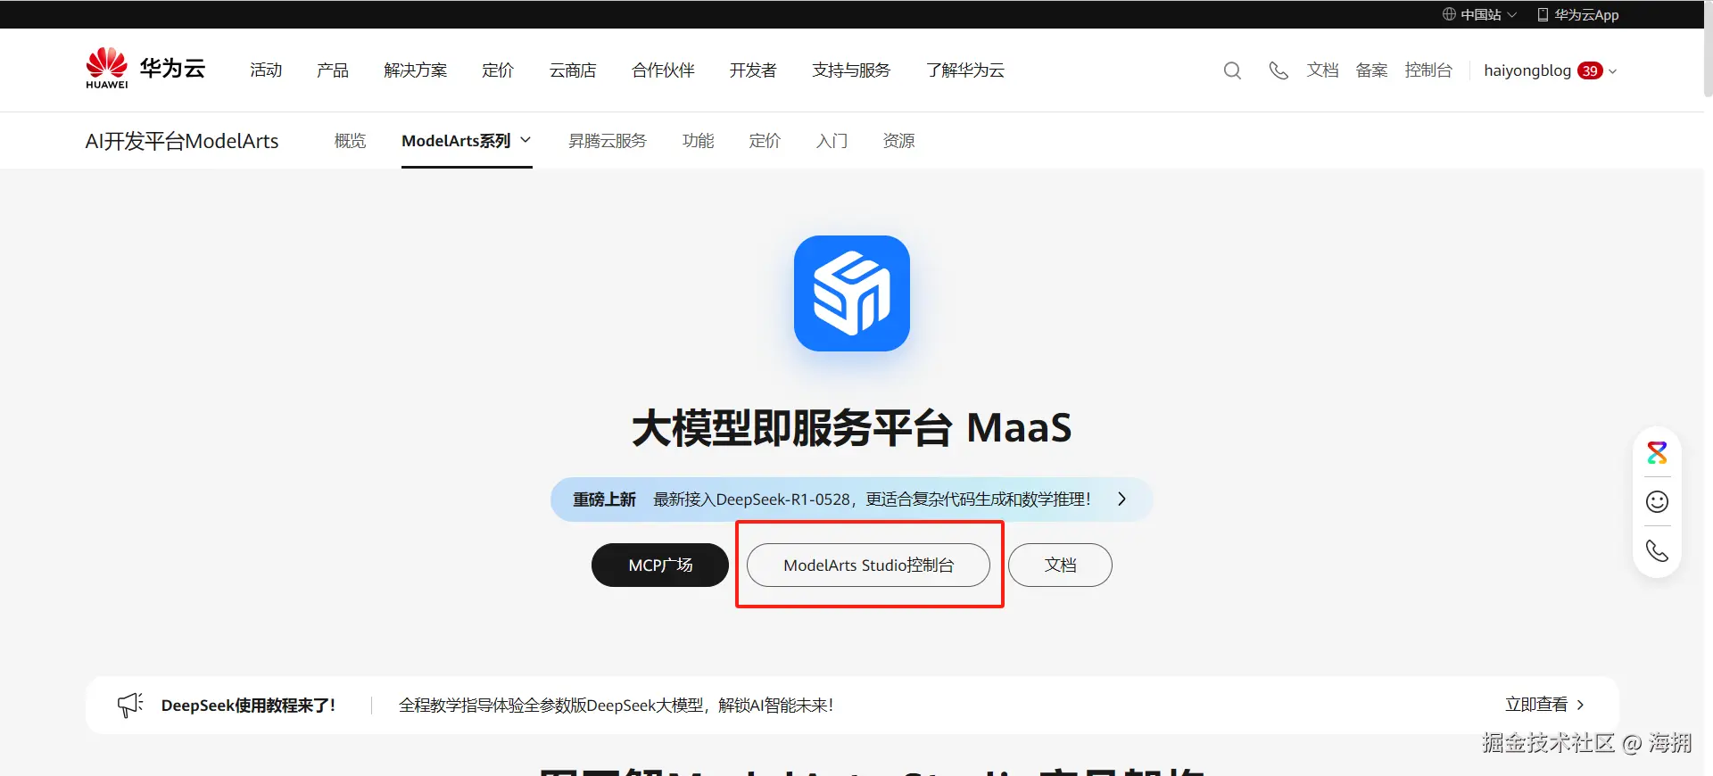This screenshot has height=776, width=1713.
Task: Click the phone icon beside 华为云App
Action: pyautogui.click(x=1543, y=14)
